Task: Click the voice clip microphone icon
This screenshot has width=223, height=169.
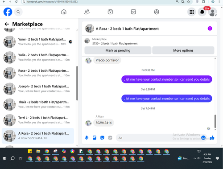Action: 87,138
